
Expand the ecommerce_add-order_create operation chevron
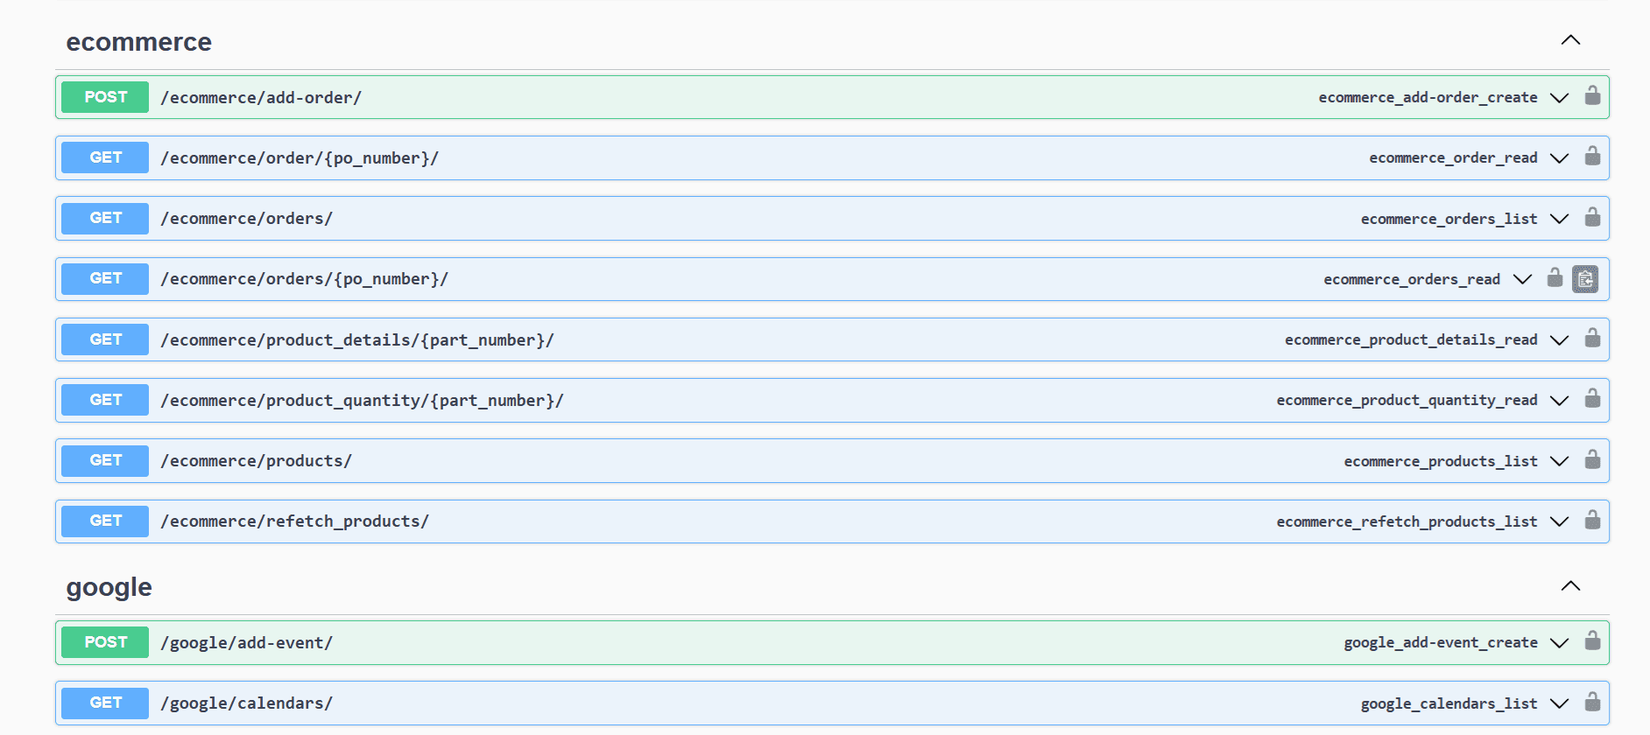click(x=1559, y=97)
